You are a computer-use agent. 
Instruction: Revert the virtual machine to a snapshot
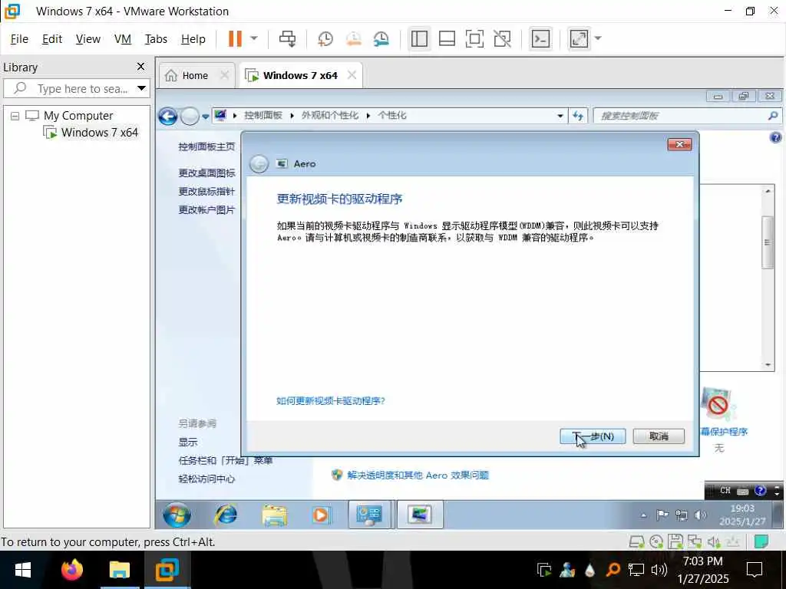(353, 38)
